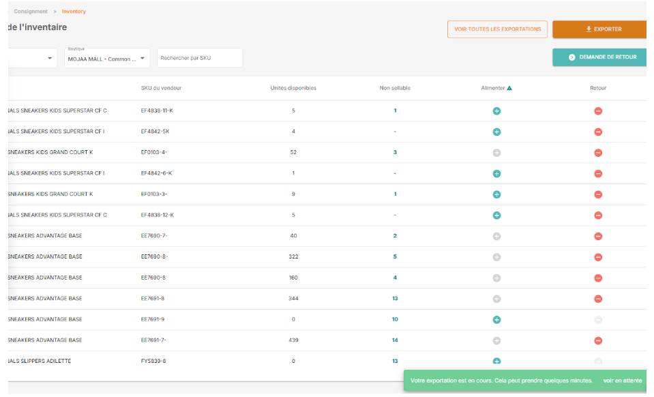Image resolution: width=654 pixels, height=397 pixels.
Task: Click red return icon for SKU EE7690-8-
Action: pyautogui.click(x=598, y=257)
